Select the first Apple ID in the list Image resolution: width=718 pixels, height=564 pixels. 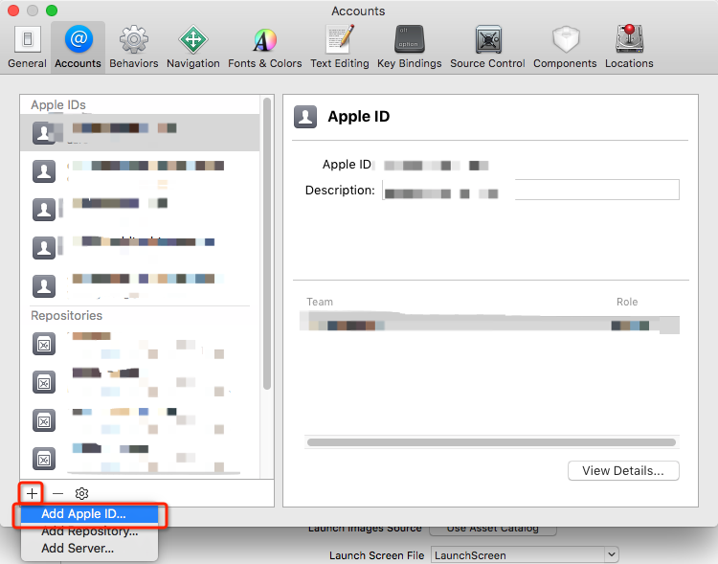139,132
